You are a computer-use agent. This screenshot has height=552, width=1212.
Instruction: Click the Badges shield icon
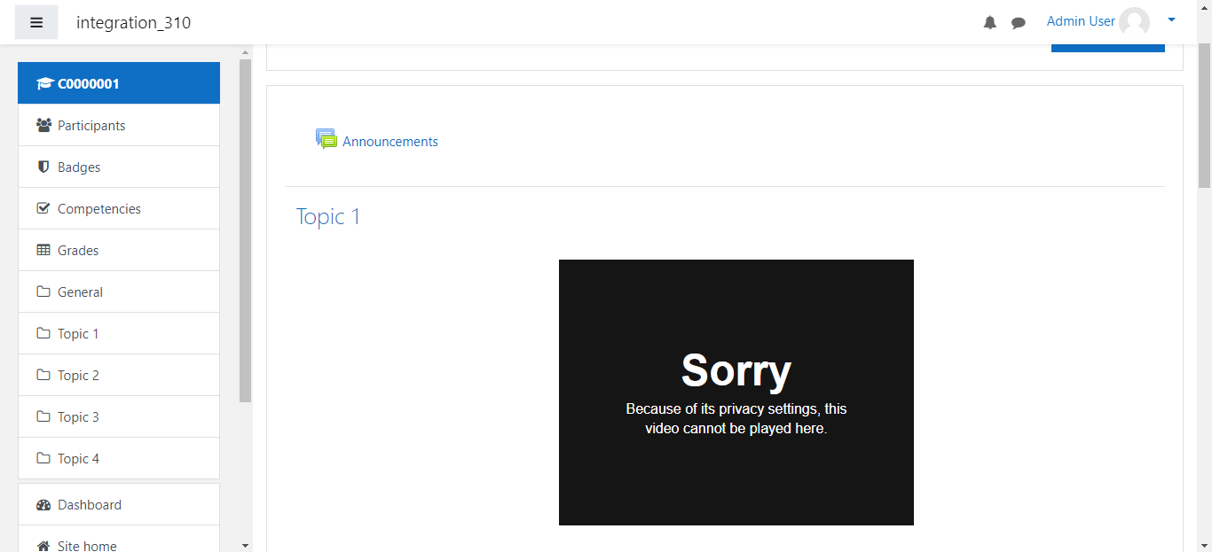43,167
